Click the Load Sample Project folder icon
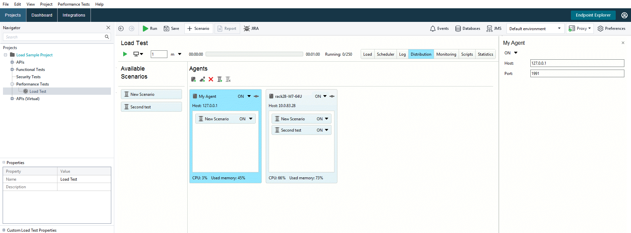Screen dimensions: 631x233 tap(12, 55)
